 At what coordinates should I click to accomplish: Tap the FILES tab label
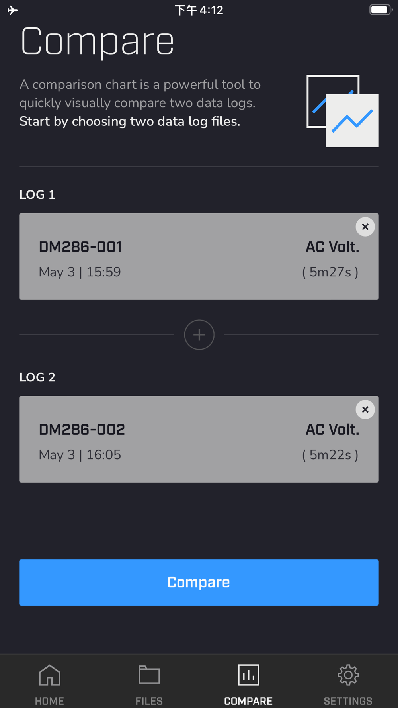click(149, 701)
